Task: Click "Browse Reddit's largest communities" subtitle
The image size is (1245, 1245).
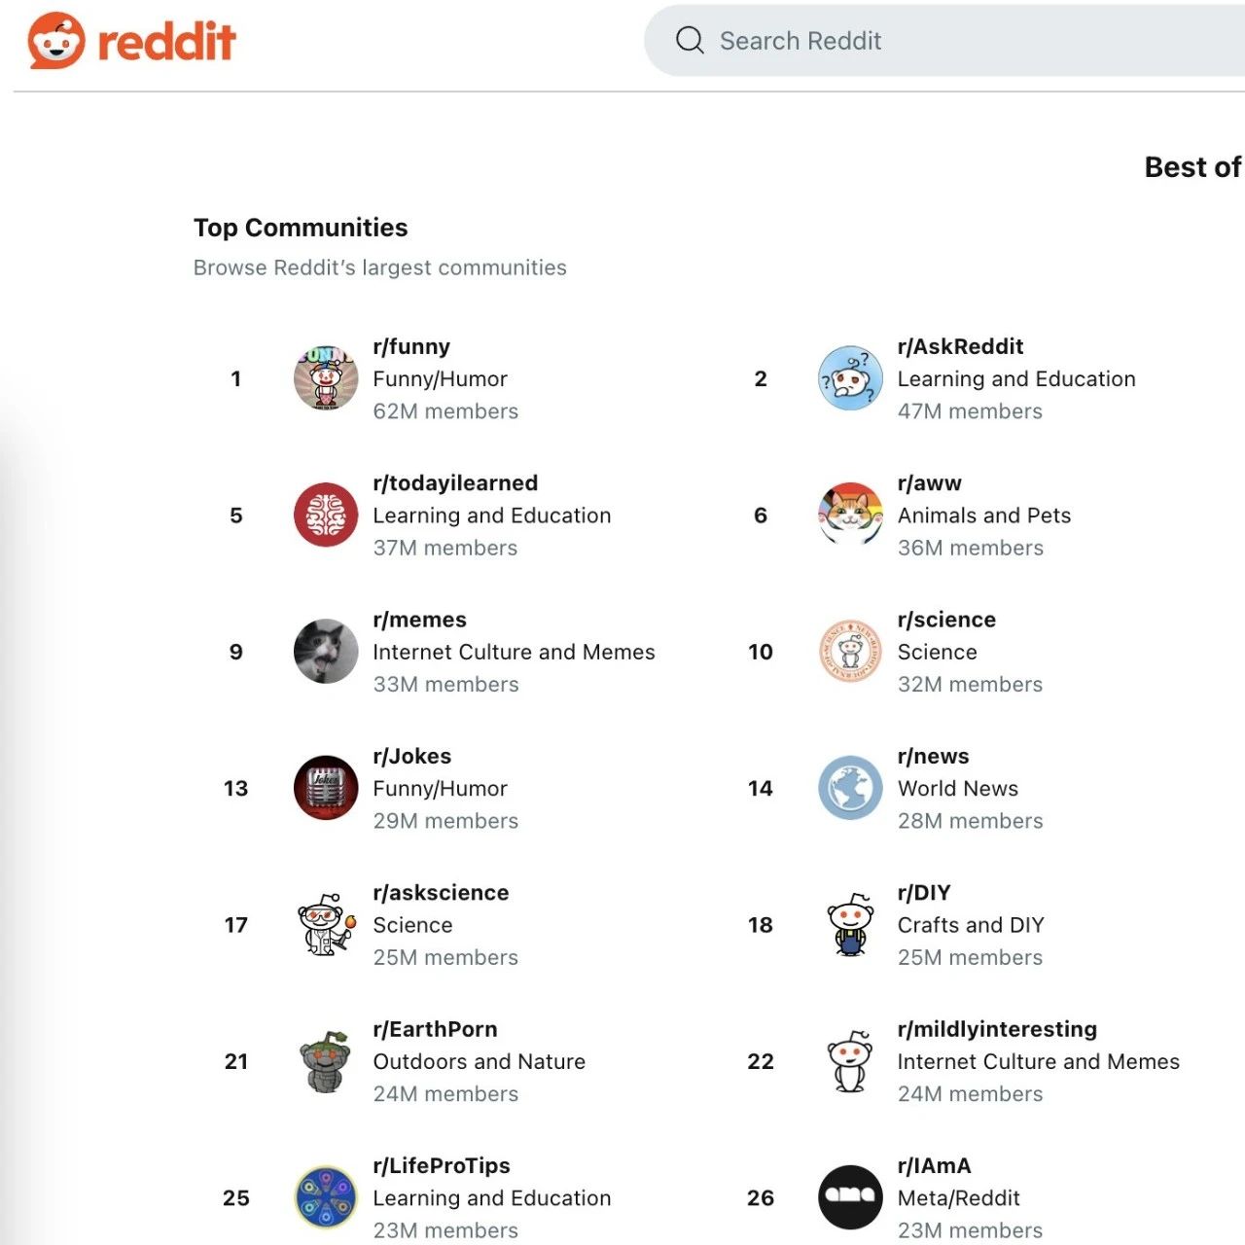Action: coord(380,267)
